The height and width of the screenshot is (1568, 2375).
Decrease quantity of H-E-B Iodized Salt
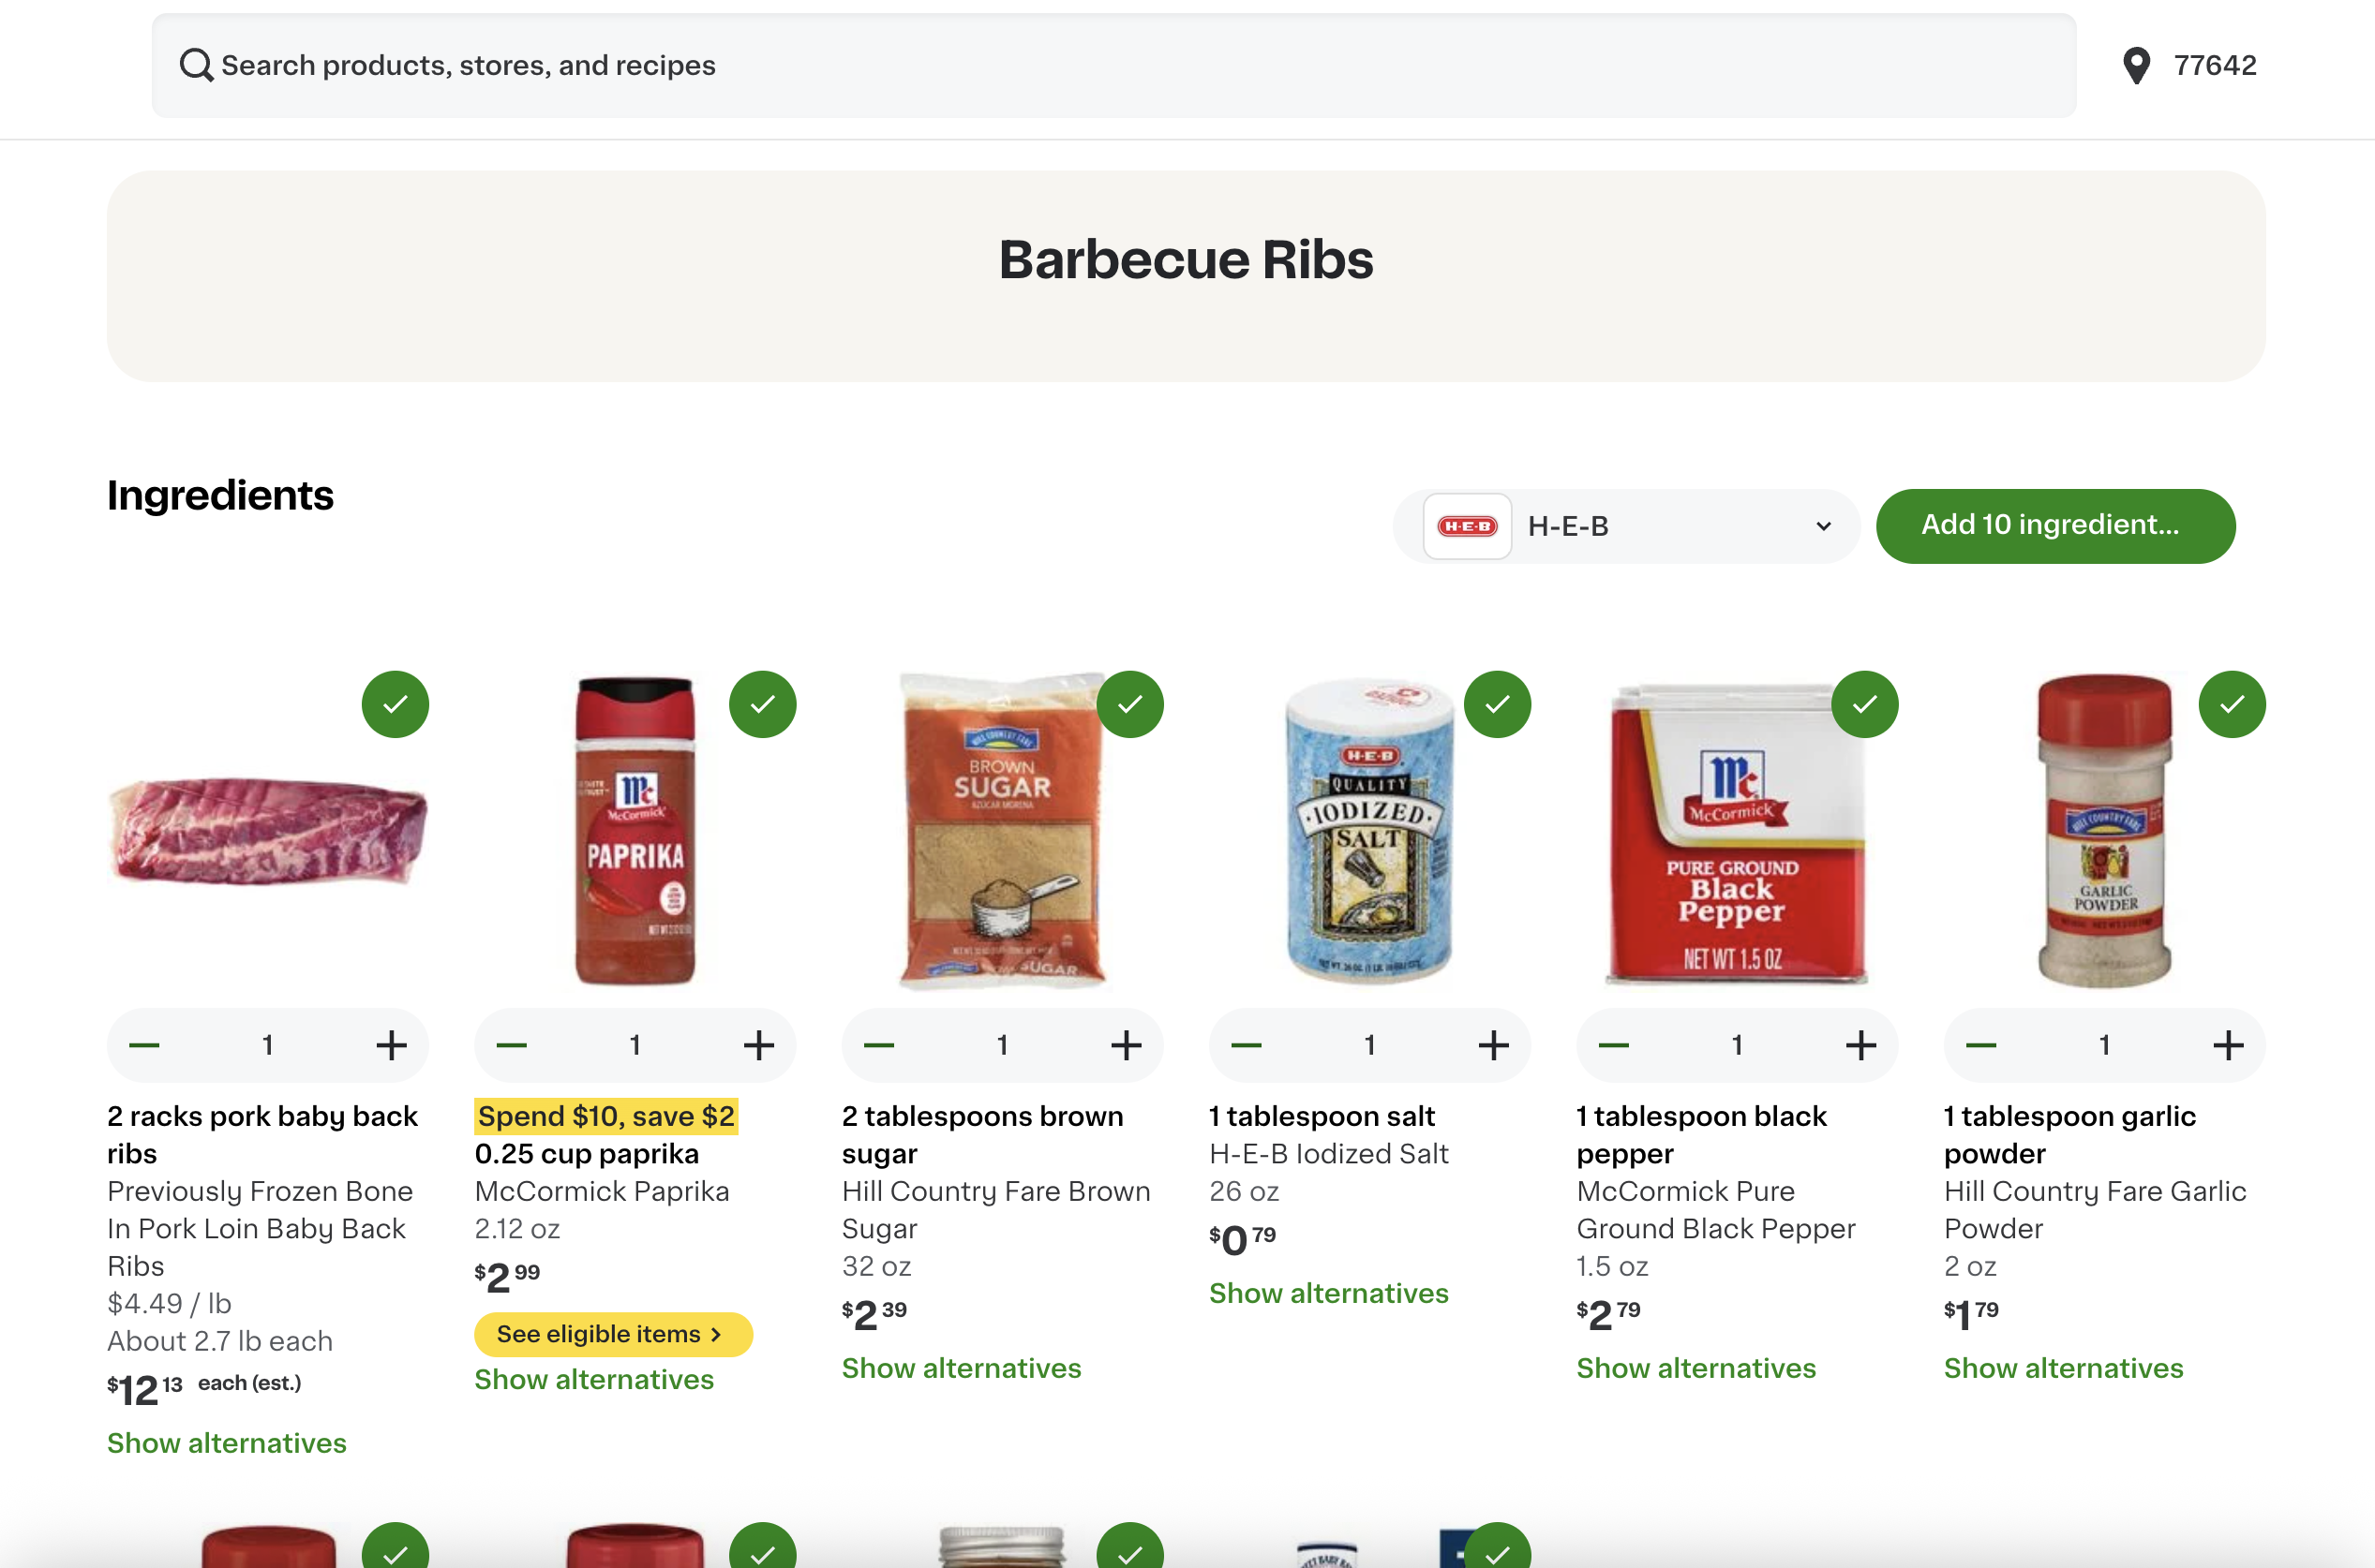tap(1246, 1045)
